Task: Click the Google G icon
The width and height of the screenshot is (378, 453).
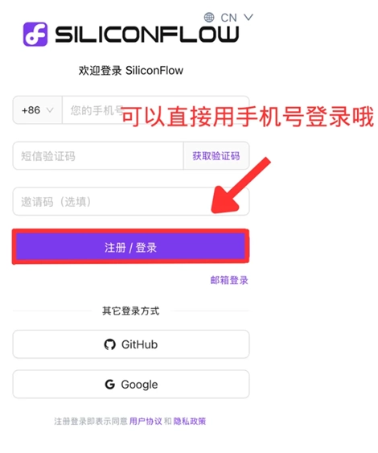Action: point(109,385)
